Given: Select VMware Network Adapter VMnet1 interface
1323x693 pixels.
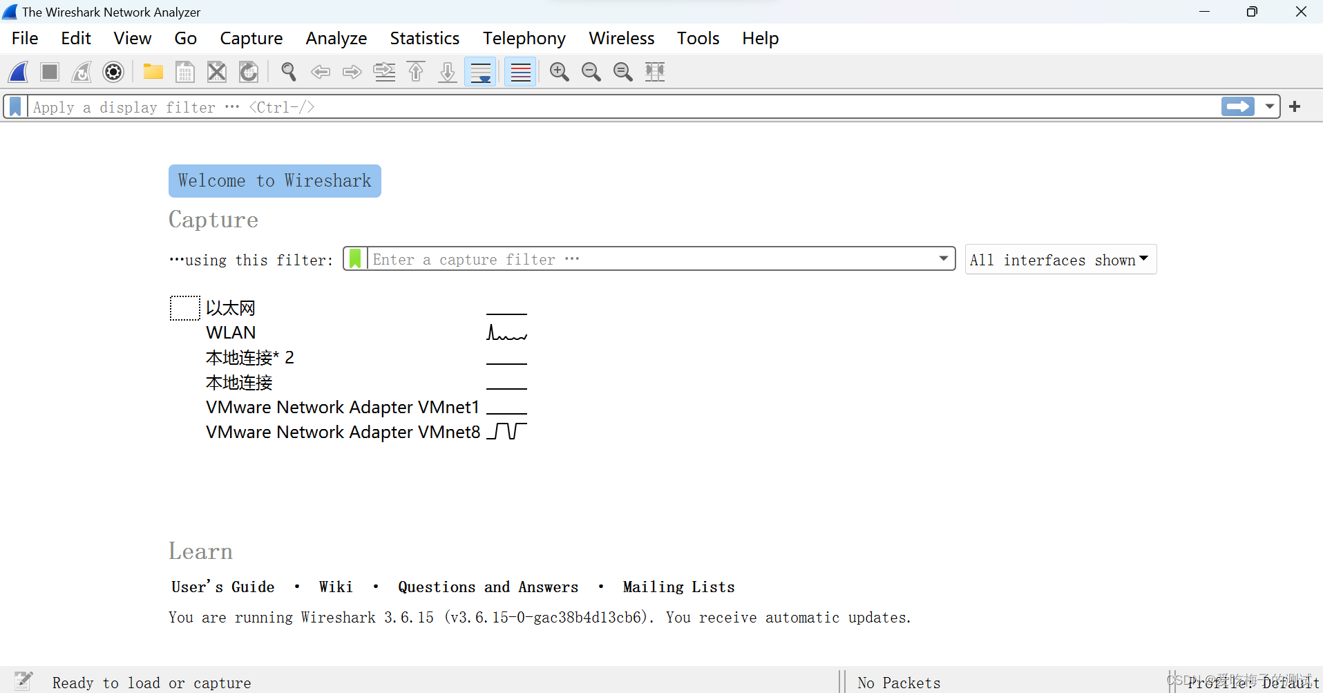Looking at the screenshot, I should [343, 408].
